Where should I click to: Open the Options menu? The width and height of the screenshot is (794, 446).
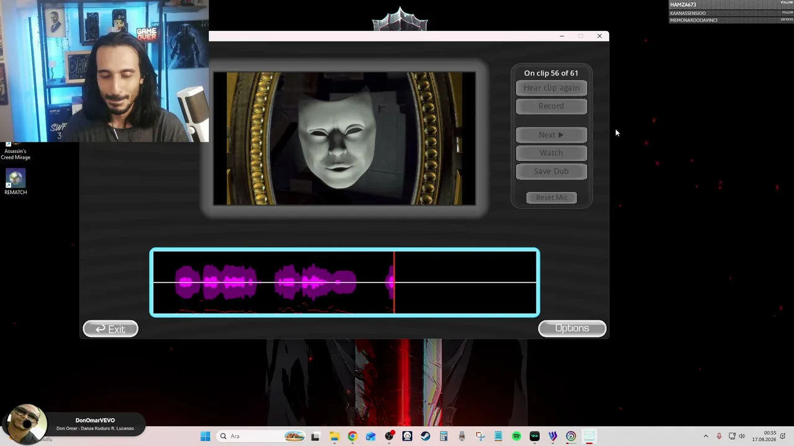[x=572, y=328]
